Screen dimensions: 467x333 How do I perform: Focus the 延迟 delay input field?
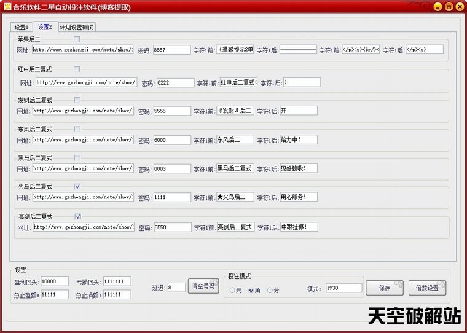pos(176,287)
